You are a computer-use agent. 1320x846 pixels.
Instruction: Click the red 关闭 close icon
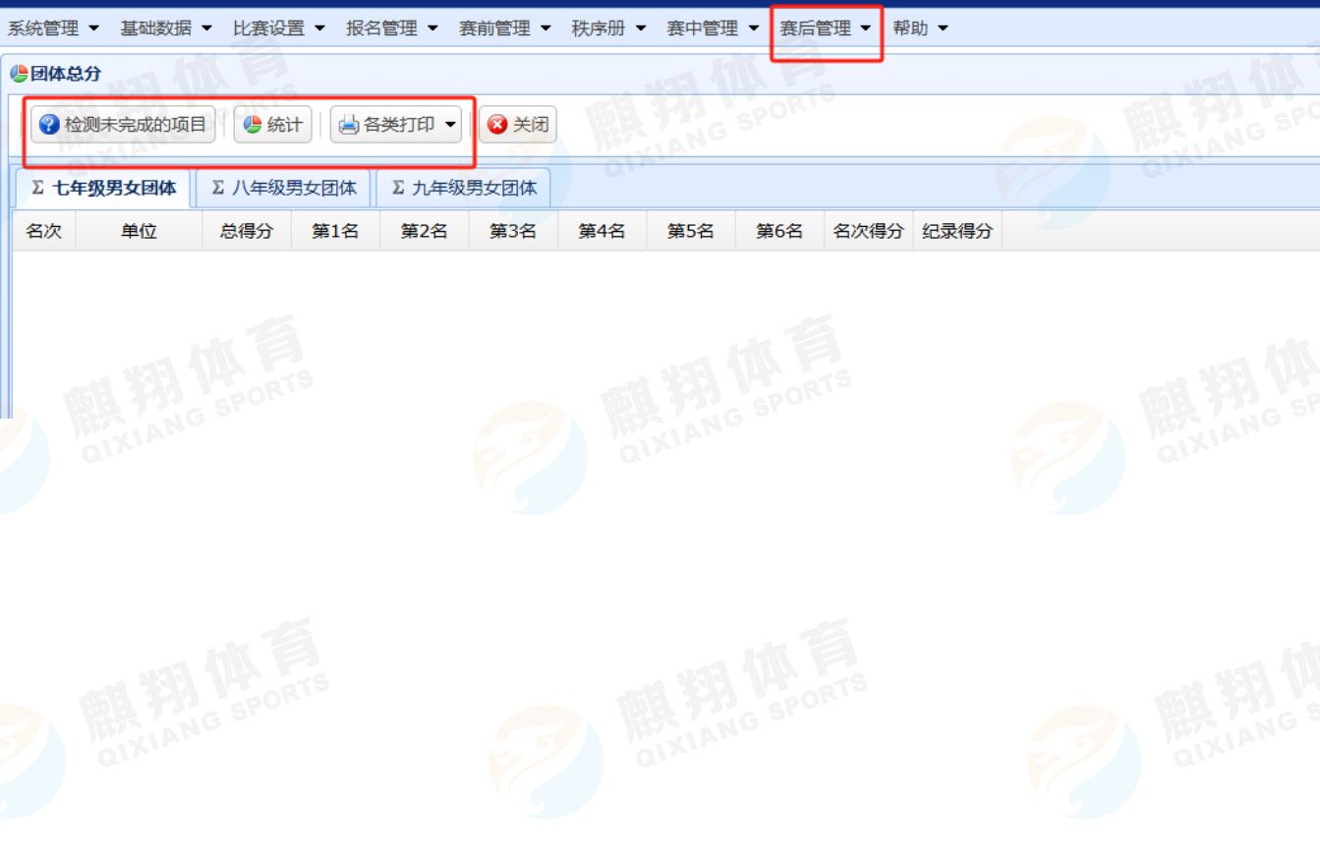(x=498, y=125)
